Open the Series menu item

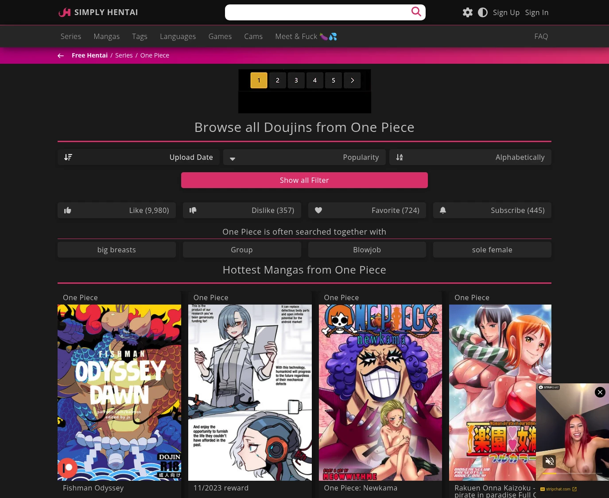click(71, 36)
